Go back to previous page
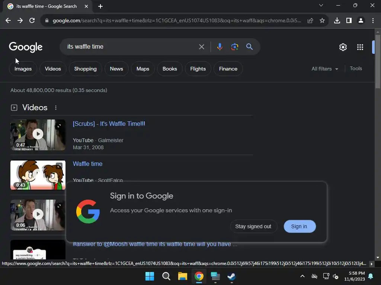This screenshot has height=285, width=381. [x=8, y=21]
